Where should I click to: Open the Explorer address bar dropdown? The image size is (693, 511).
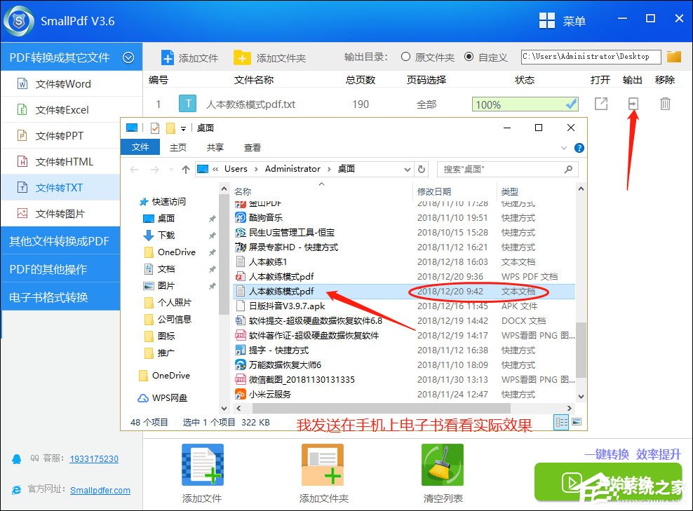point(407,168)
